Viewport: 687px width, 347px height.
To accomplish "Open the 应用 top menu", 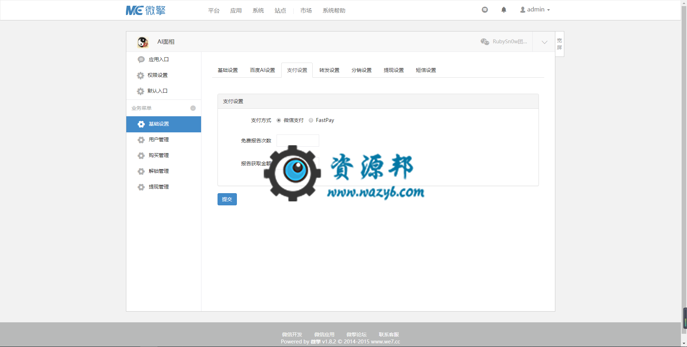I will [236, 11].
